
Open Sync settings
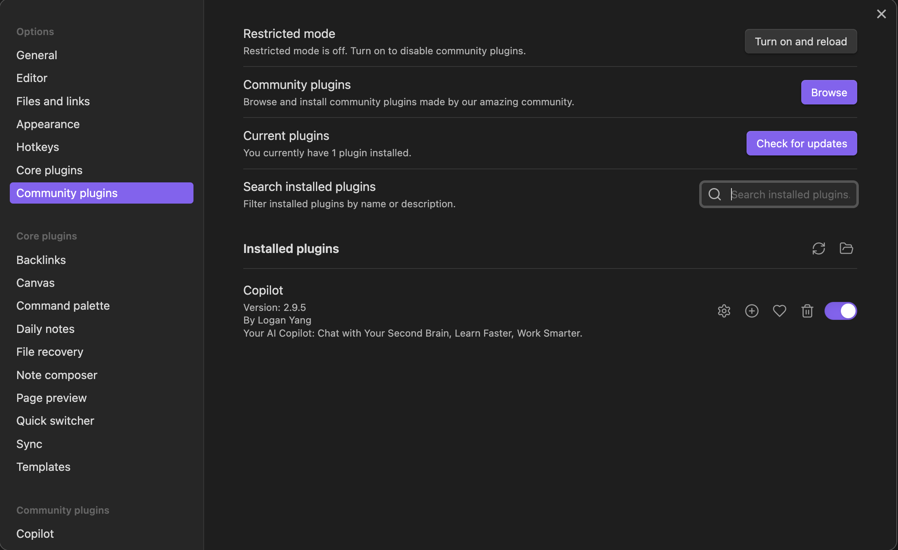[x=101, y=444]
